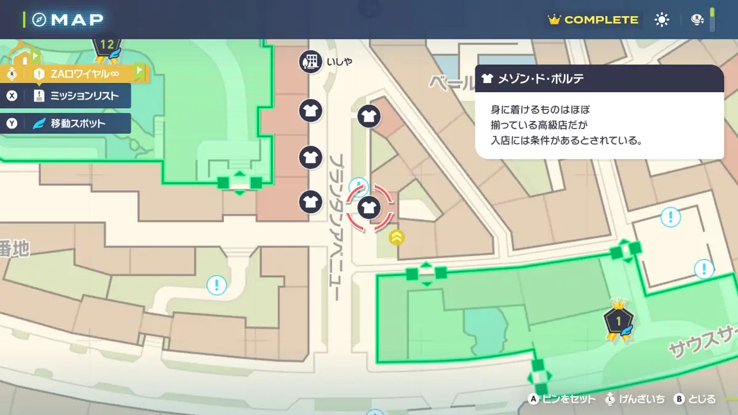The width and height of the screenshot is (738, 415).
Task: Toggle the COMPLETE crown status indicator
Action: [593, 20]
